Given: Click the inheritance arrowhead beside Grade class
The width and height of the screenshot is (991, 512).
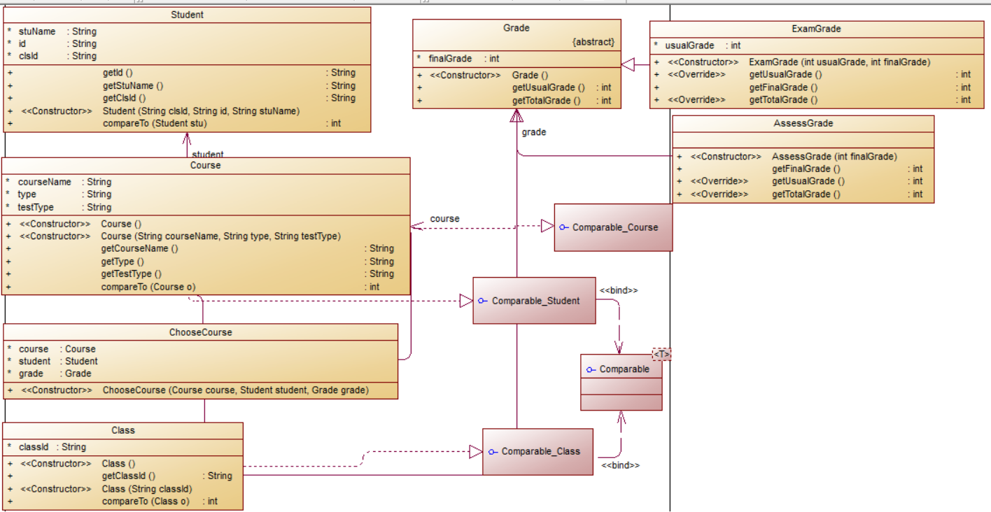Looking at the screenshot, I should [628, 64].
